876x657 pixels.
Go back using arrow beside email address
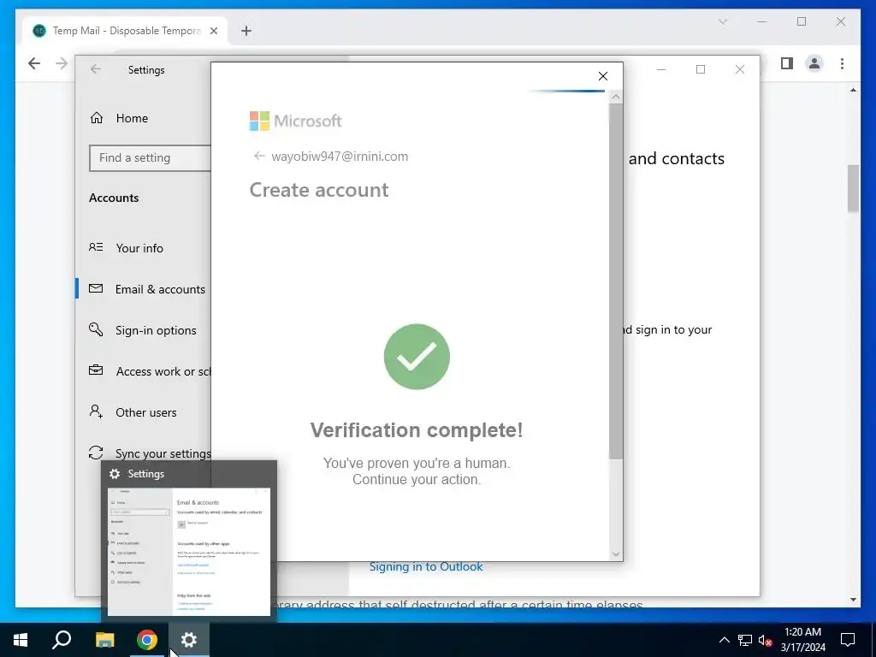(258, 156)
